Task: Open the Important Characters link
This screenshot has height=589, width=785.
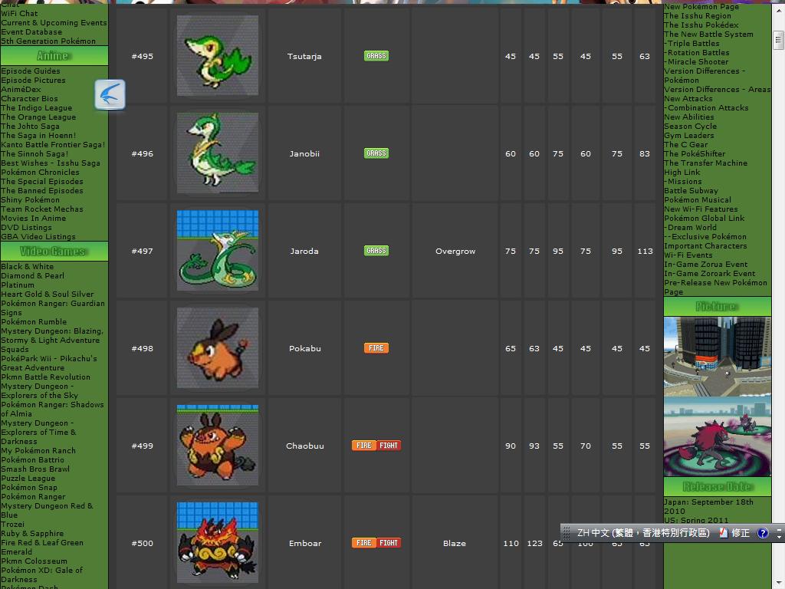Action: pos(705,246)
